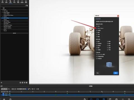Jump to the first frame of animation

coord(18,89)
